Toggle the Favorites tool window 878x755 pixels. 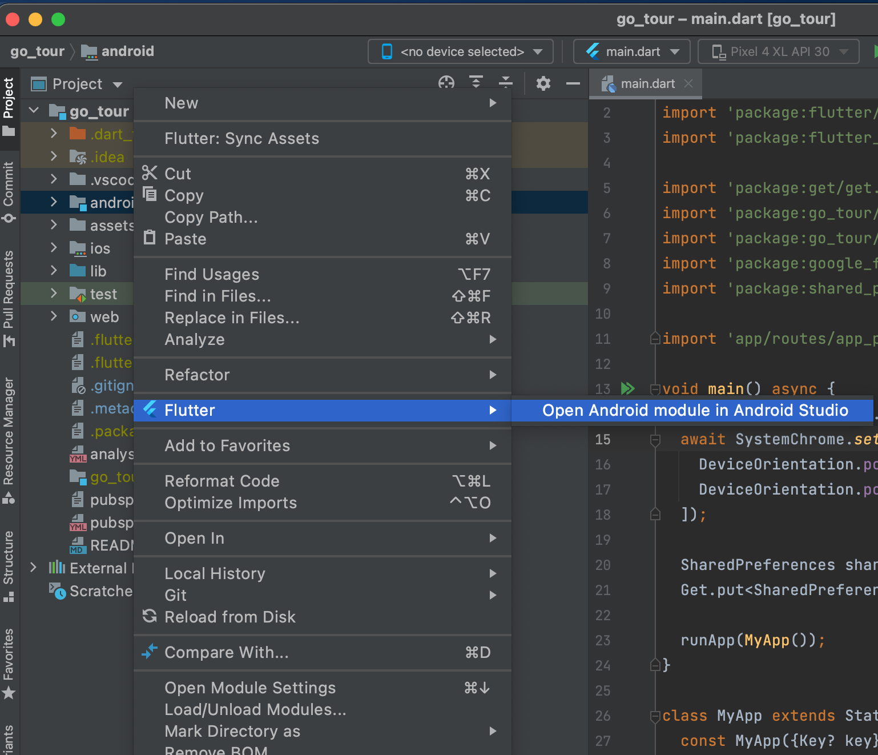9,662
